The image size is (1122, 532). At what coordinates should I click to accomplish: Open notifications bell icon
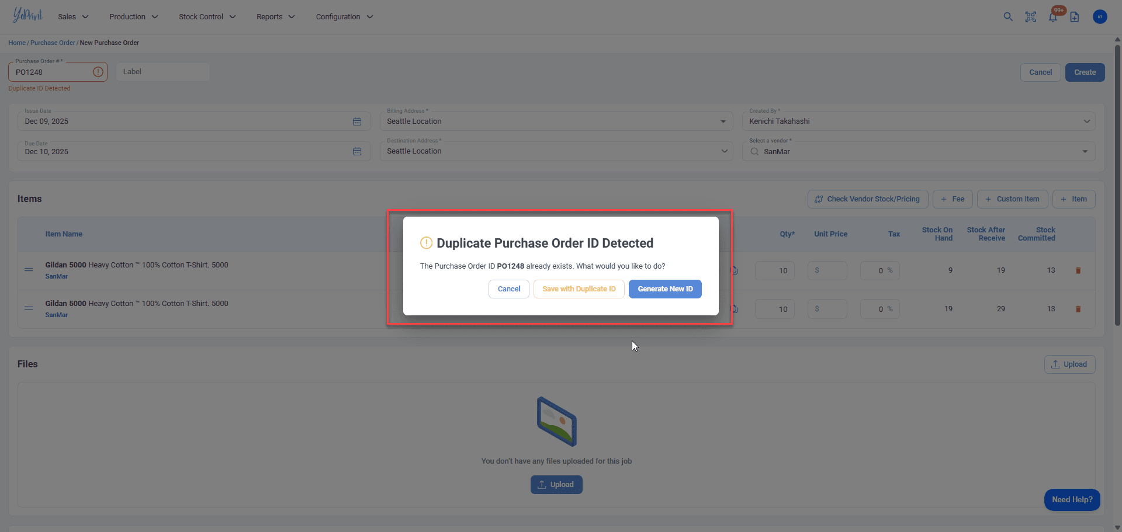pyautogui.click(x=1053, y=17)
